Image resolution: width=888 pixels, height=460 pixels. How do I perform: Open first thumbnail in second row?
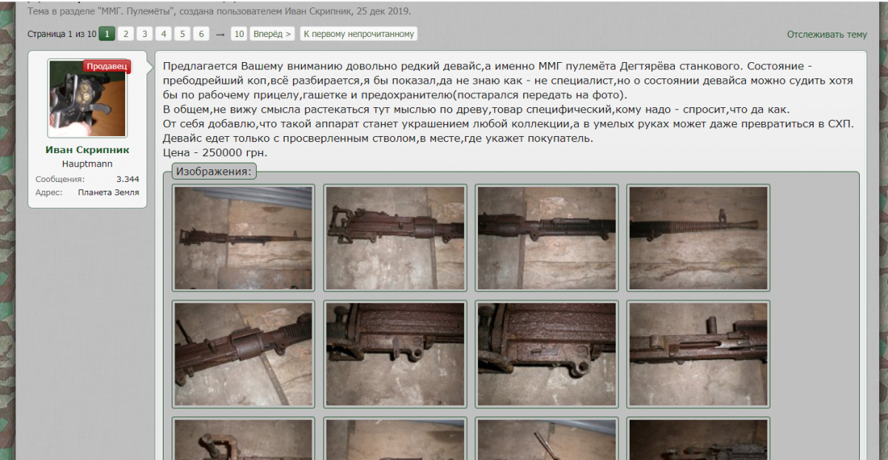243,354
